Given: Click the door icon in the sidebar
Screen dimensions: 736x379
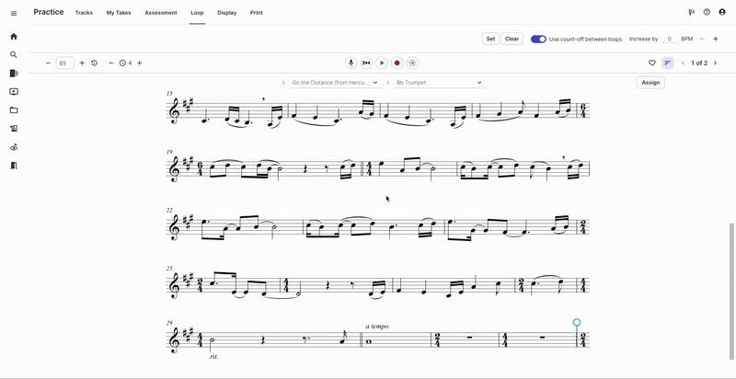Looking at the screenshot, I should pyautogui.click(x=14, y=166).
